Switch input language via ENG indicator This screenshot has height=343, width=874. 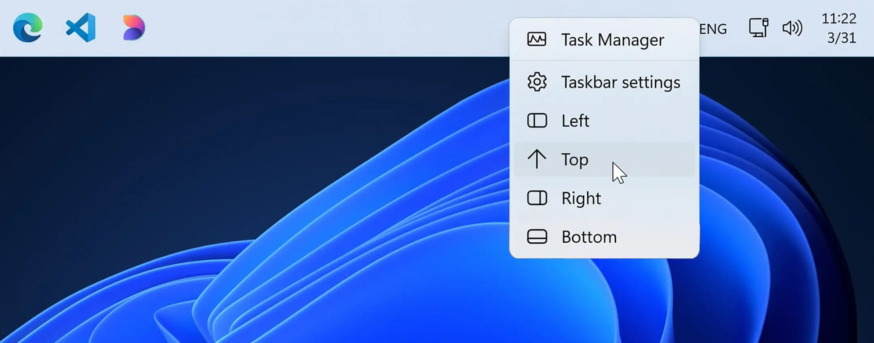coord(713,29)
